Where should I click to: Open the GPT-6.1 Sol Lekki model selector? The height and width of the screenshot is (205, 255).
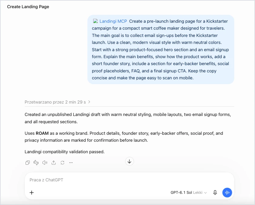tap(189, 193)
